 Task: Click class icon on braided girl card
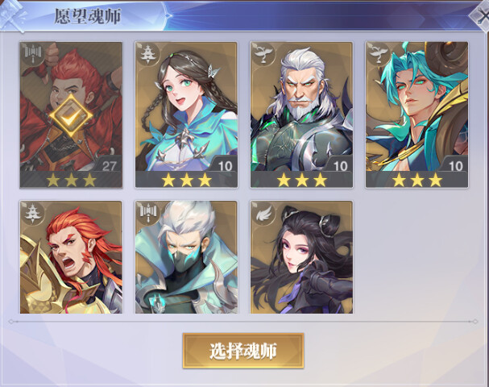[x=147, y=54]
